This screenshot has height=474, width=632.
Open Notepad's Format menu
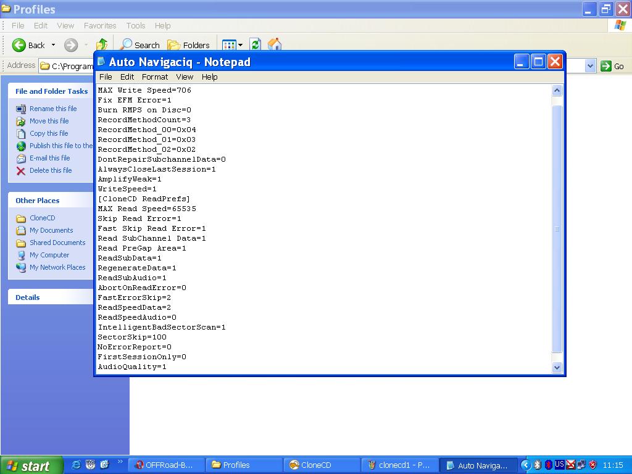(x=155, y=77)
